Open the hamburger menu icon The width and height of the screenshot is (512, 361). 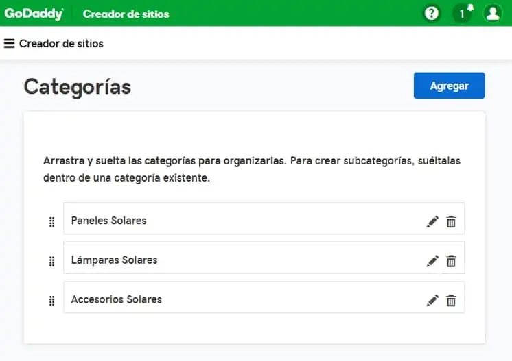coord(9,43)
